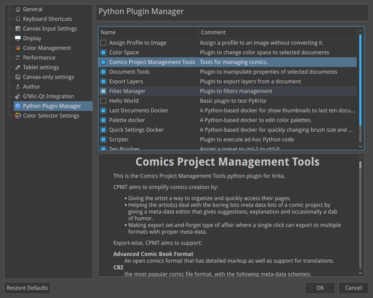
Task: Click the Display monitor icon
Action: 18,38
